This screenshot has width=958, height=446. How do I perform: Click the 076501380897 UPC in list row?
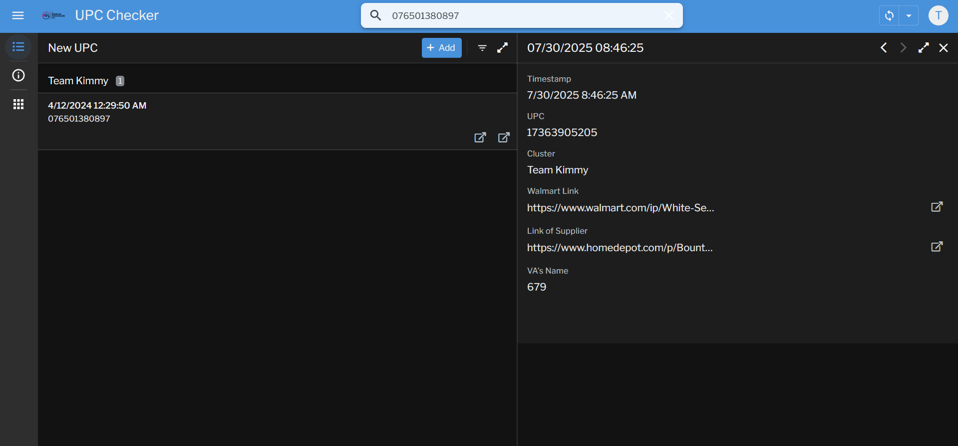click(79, 119)
